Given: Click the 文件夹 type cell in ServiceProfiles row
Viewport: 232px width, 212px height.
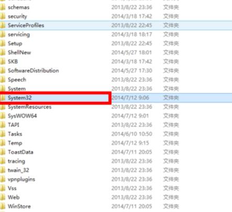Looking at the screenshot, I should [171, 26].
